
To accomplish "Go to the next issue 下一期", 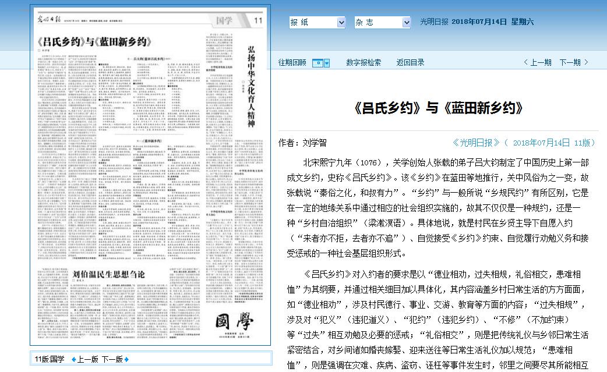I will (x=570, y=63).
